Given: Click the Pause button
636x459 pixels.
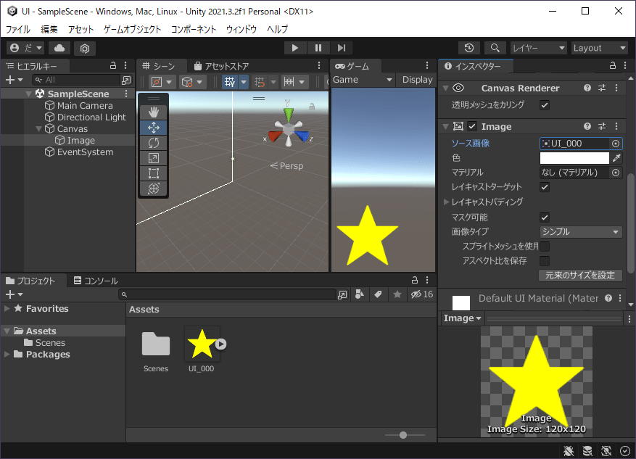Looking at the screenshot, I should point(318,48).
